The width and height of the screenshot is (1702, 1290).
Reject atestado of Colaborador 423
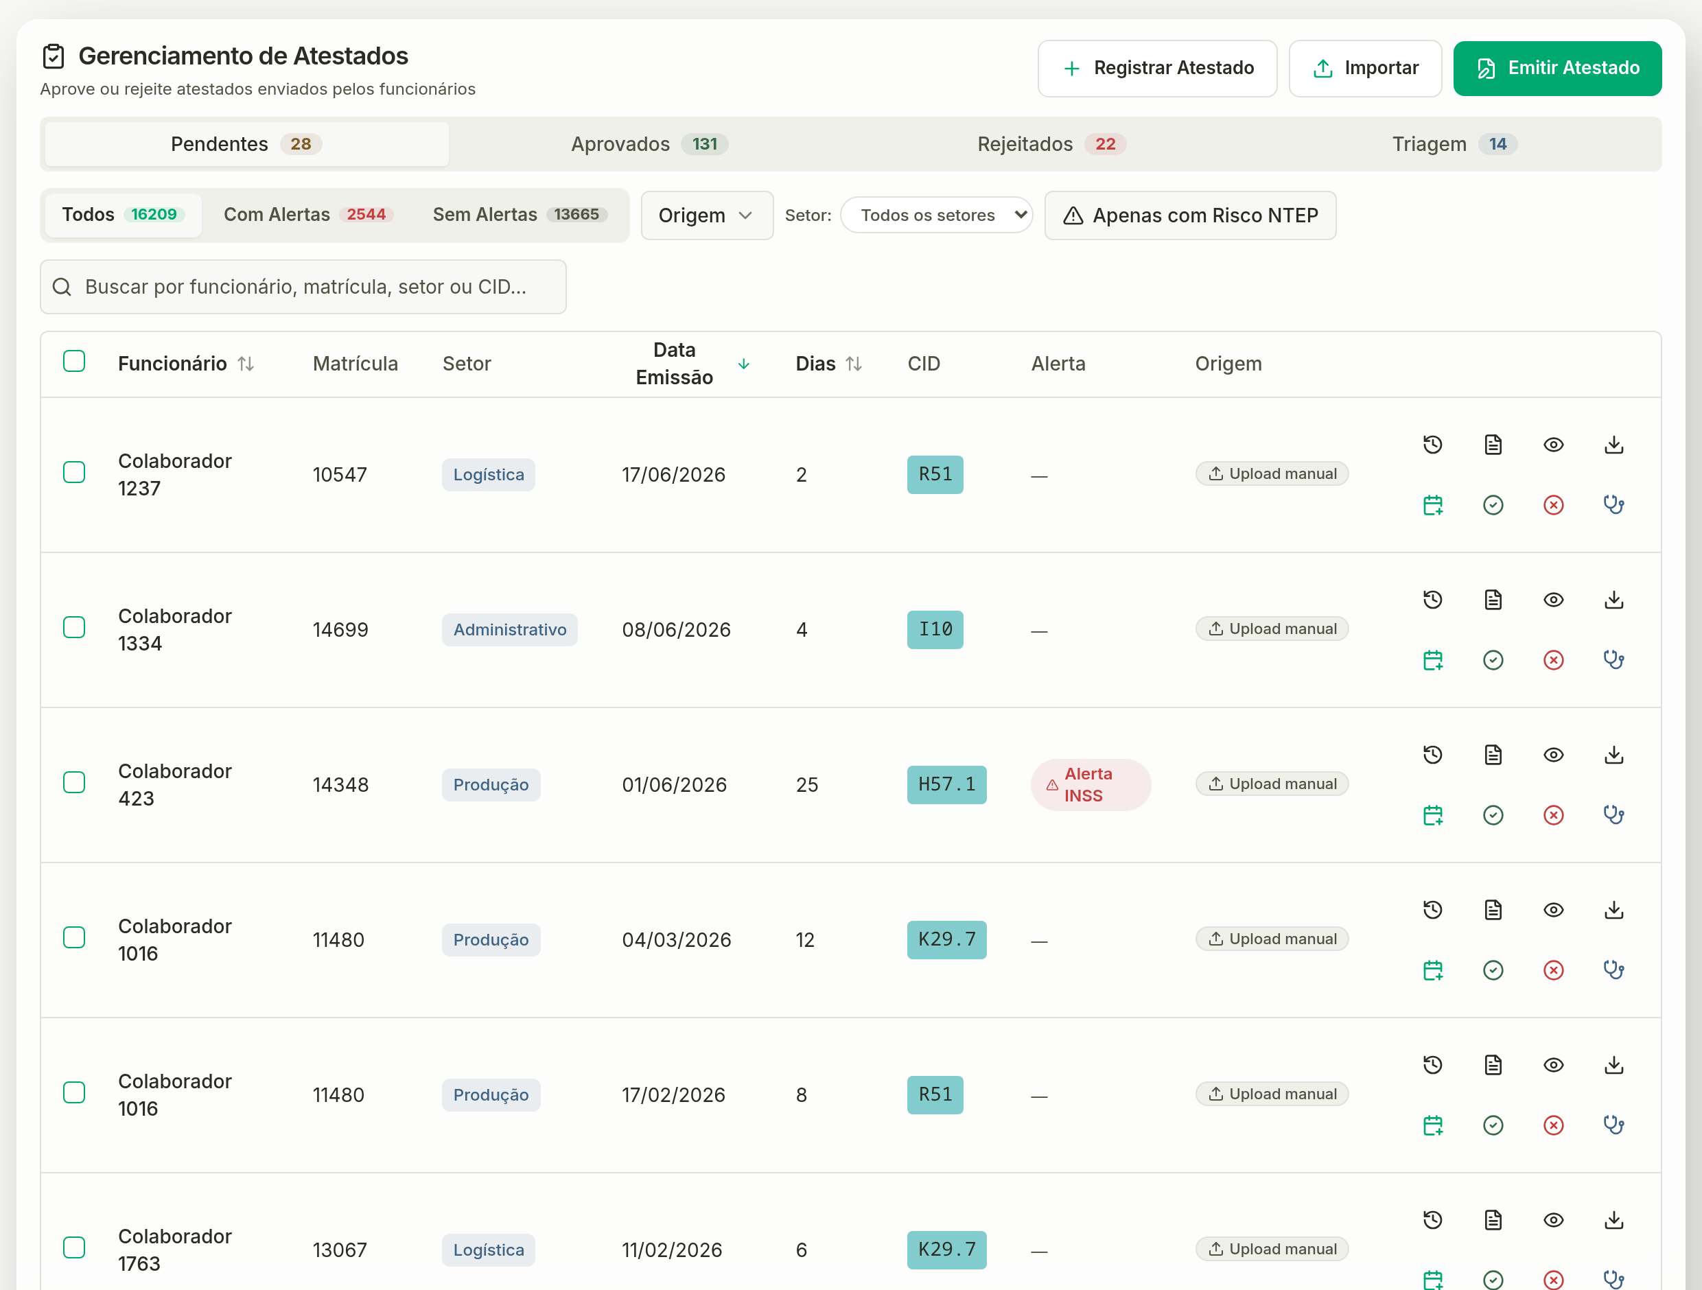tap(1552, 815)
